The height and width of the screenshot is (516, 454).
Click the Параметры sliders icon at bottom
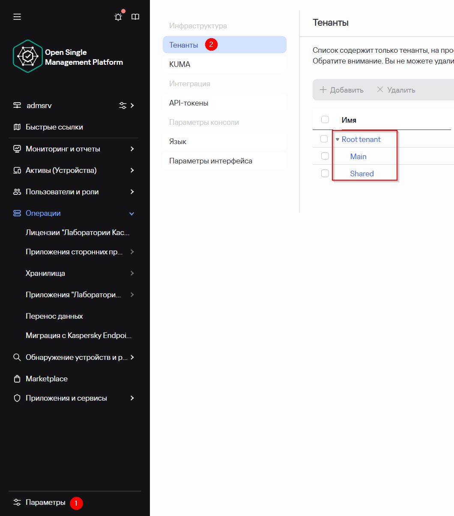pyautogui.click(x=17, y=502)
